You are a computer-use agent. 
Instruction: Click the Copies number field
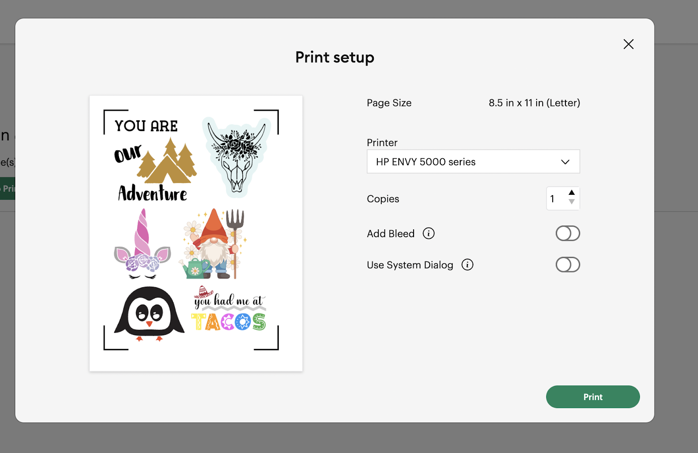pos(555,199)
